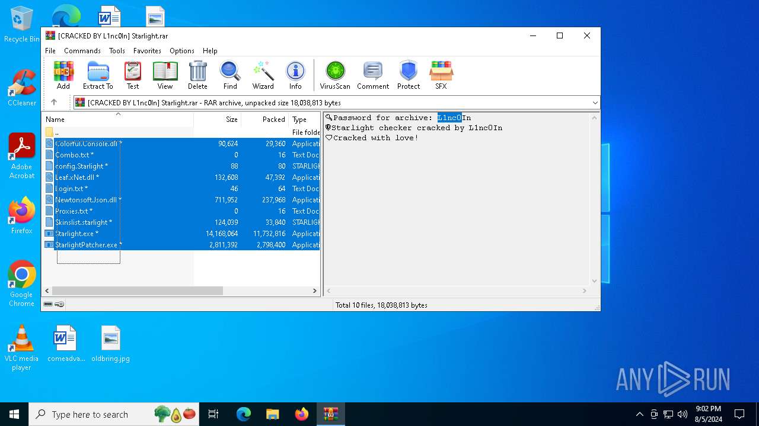Go up one folder level arrow
This screenshot has width=759, height=426.
pyautogui.click(x=54, y=102)
